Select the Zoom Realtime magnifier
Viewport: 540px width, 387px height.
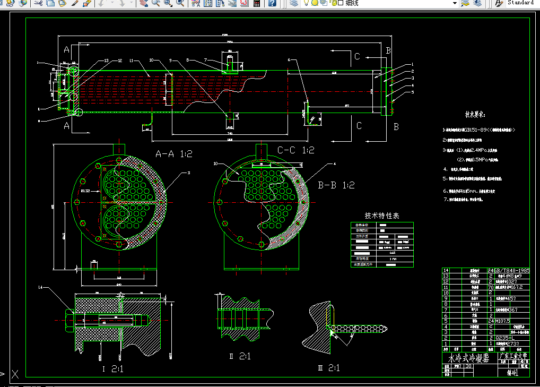pyautogui.click(x=155, y=3)
